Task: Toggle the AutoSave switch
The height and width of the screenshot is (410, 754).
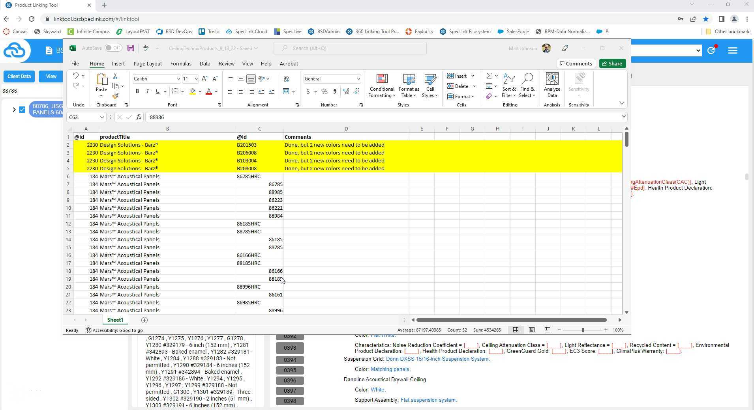Action: pos(113,48)
